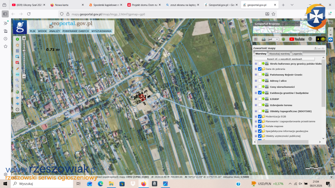The height and width of the screenshot is (188, 335).
Task: Click the zoom slider plus button
Action: click(24, 38)
